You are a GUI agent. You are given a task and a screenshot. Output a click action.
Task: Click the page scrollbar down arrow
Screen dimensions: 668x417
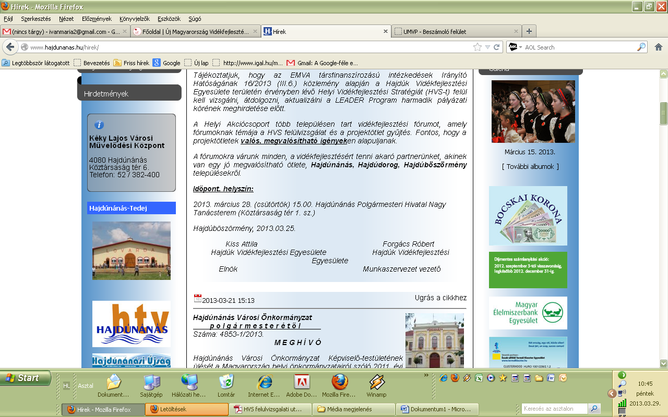pyautogui.click(x=663, y=363)
